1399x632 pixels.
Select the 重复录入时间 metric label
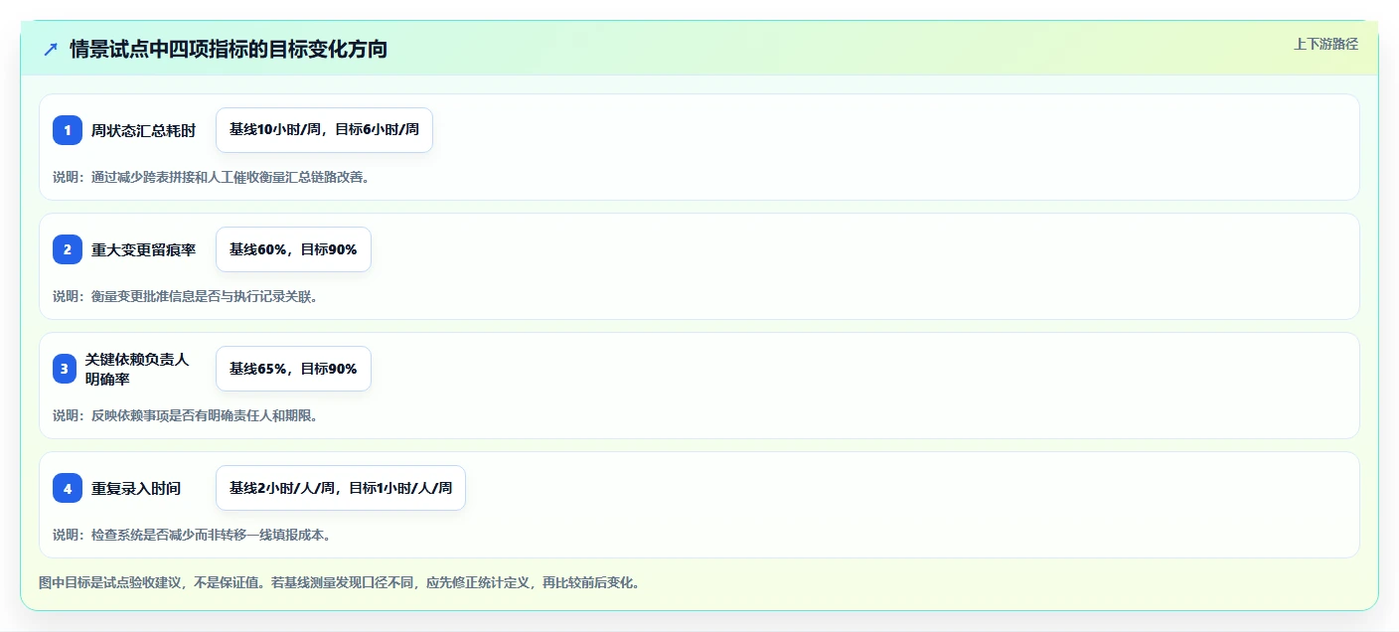(136, 488)
